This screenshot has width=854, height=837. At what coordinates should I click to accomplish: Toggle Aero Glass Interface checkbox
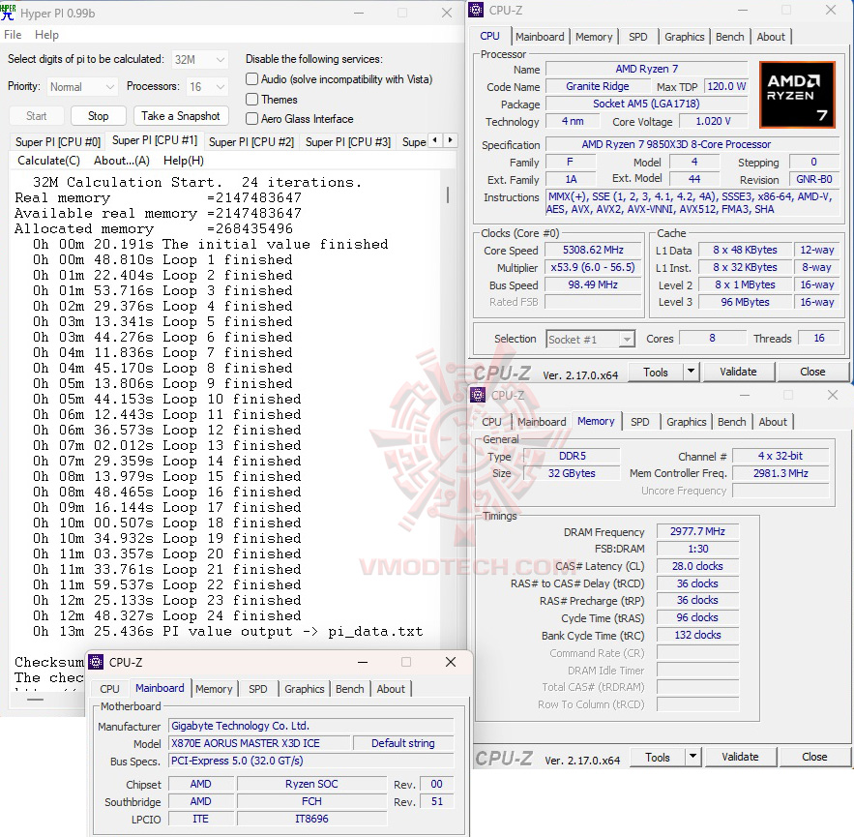point(251,119)
